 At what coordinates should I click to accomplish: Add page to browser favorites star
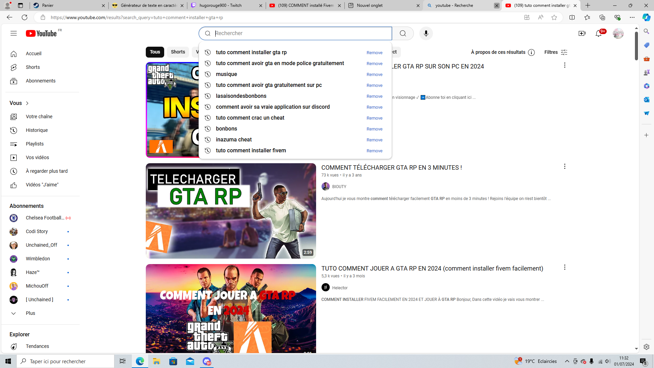coord(554,17)
